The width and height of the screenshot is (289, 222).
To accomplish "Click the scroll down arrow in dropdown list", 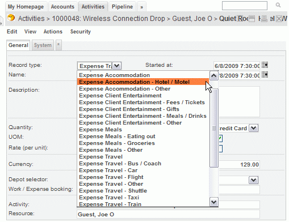I will (x=214, y=202).
